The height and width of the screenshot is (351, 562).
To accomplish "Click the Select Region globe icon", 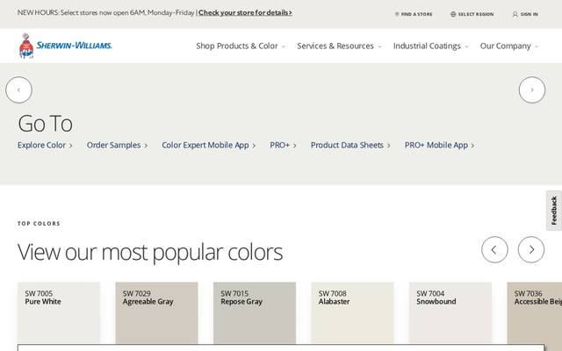I will pos(453,14).
